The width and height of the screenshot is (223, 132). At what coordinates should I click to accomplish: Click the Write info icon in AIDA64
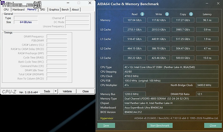tap(167, 14)
